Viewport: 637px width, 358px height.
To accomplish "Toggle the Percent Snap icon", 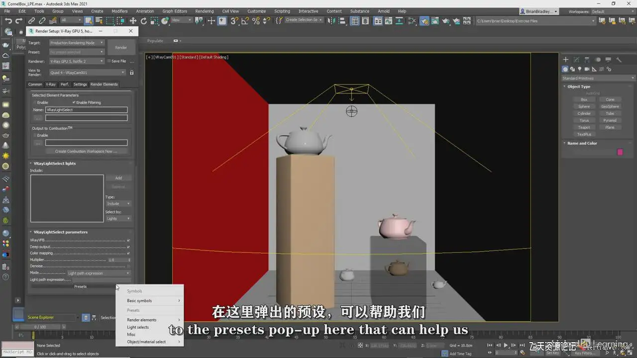I will coord(256,20).
